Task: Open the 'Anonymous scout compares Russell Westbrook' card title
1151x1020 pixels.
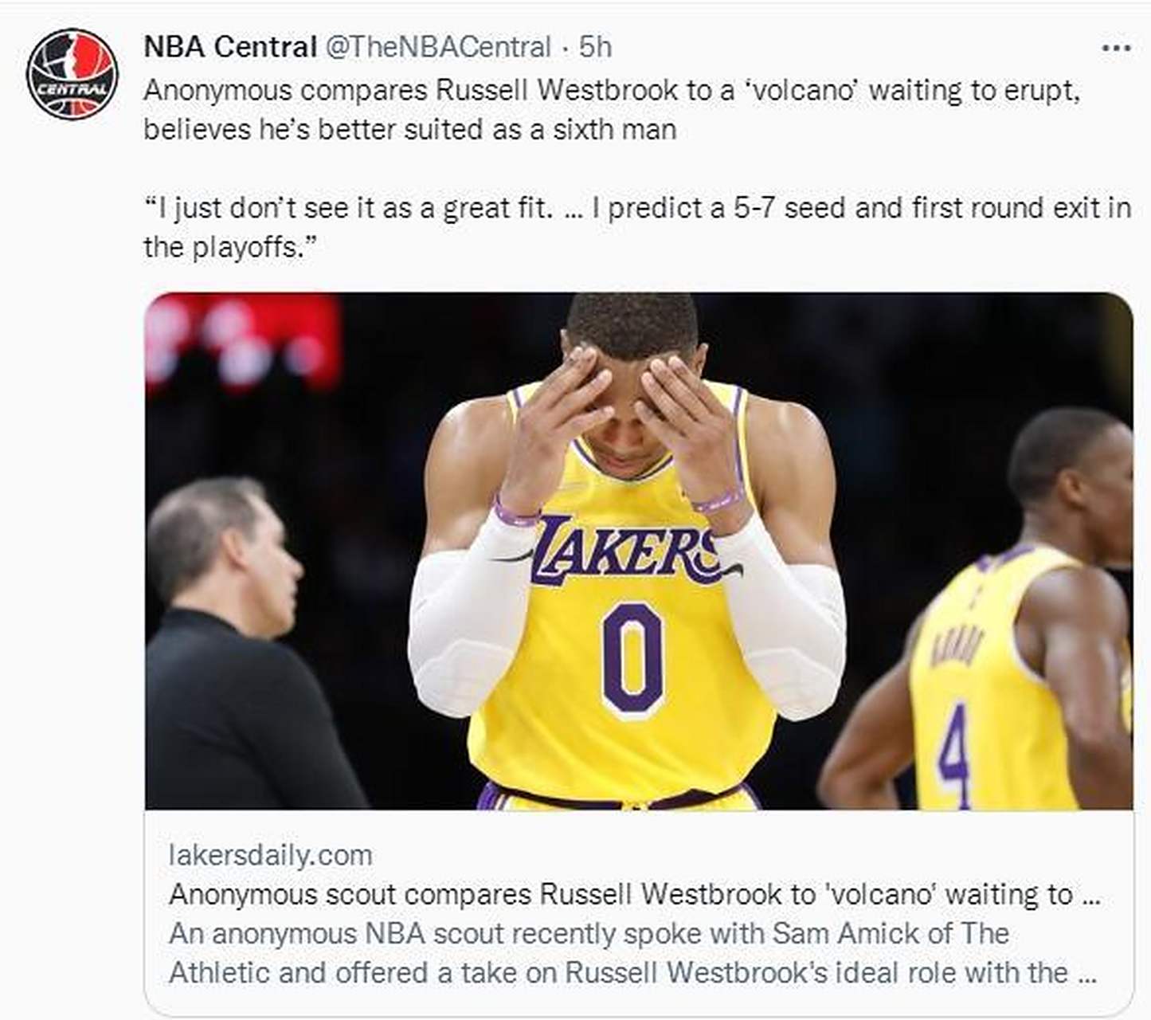Action: pyautogui.click(x=633, y=894)
